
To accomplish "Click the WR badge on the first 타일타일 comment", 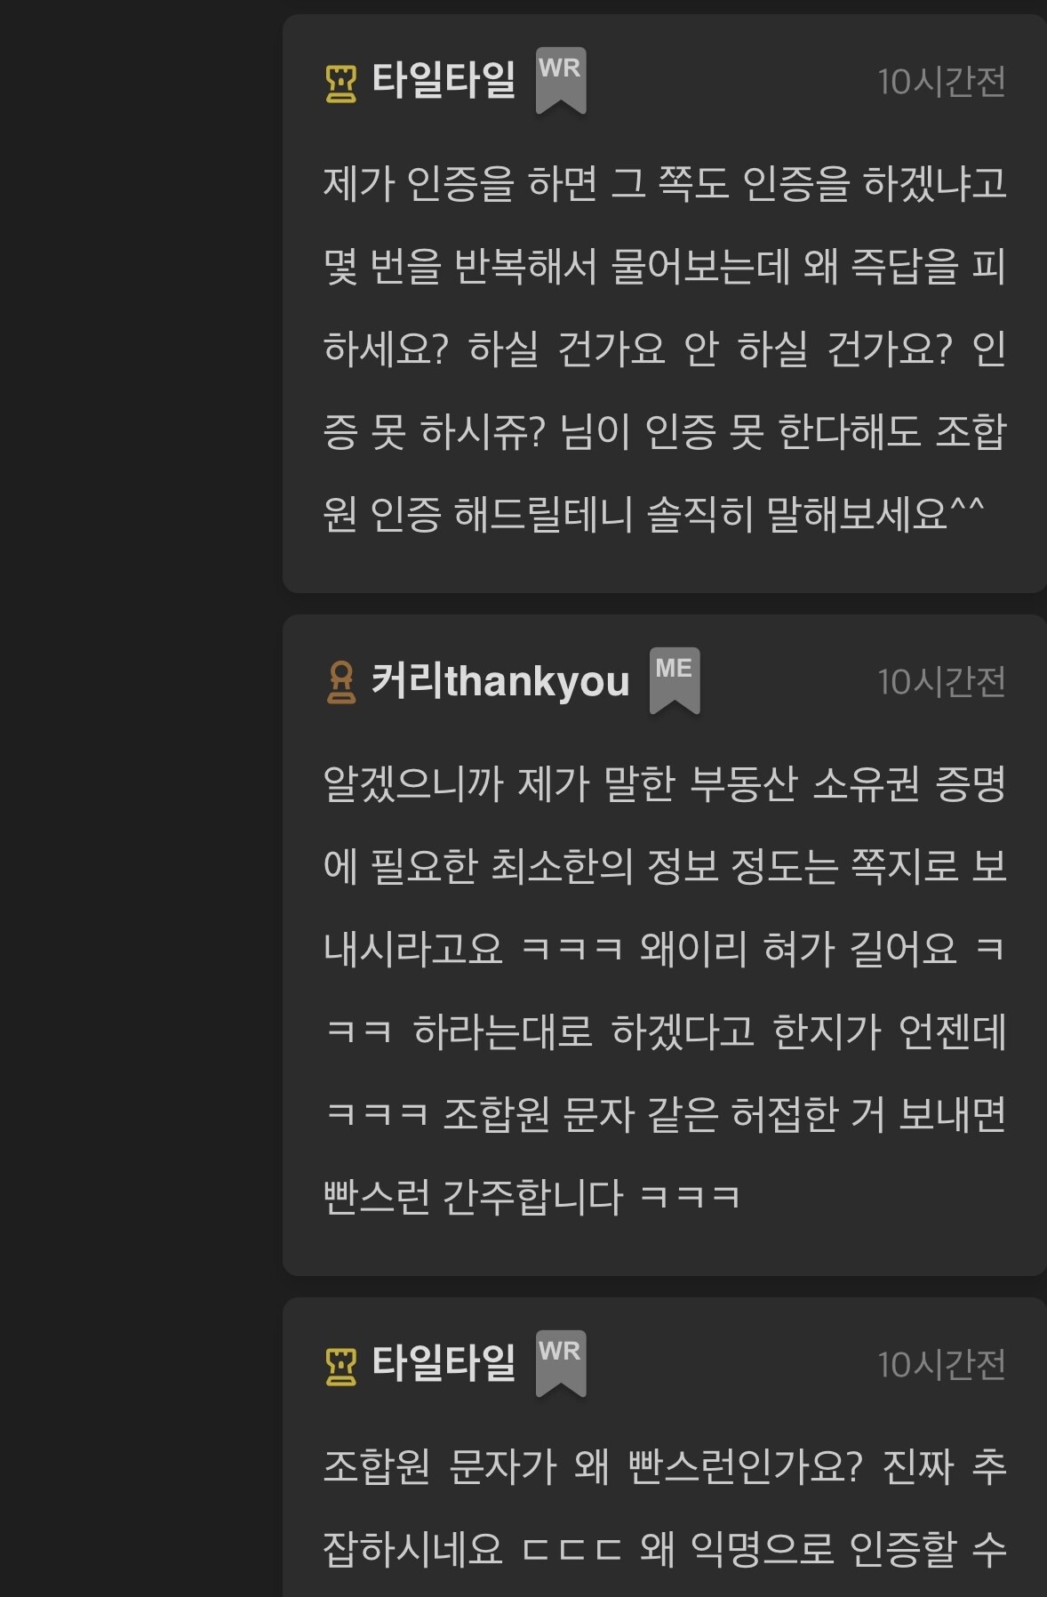I will pos(561,81).
